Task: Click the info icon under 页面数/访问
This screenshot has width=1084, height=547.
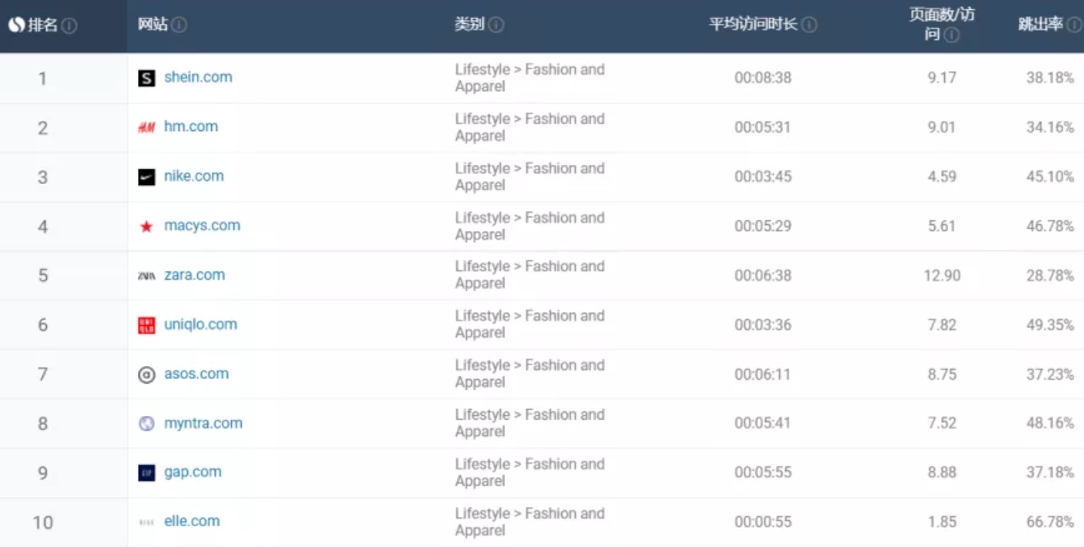Action: coord(952,35)
